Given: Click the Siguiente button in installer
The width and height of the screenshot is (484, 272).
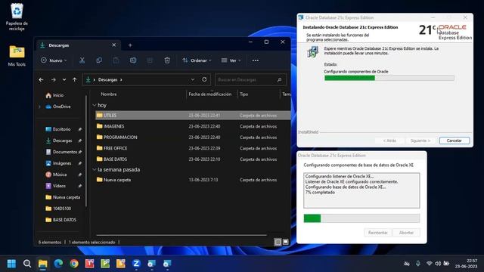Looking at the screenshot, I should [x=420, y=141].
